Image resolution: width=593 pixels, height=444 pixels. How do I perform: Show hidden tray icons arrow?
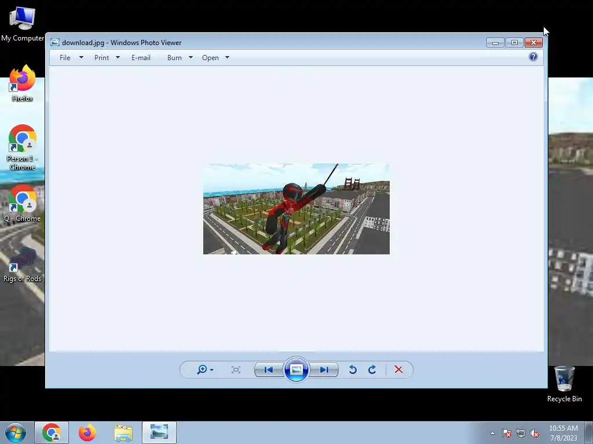[492, 433]
